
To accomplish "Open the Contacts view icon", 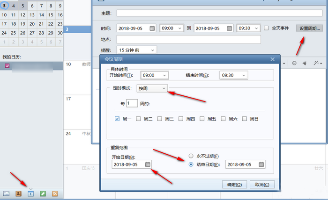I will (x=19, y=193).
